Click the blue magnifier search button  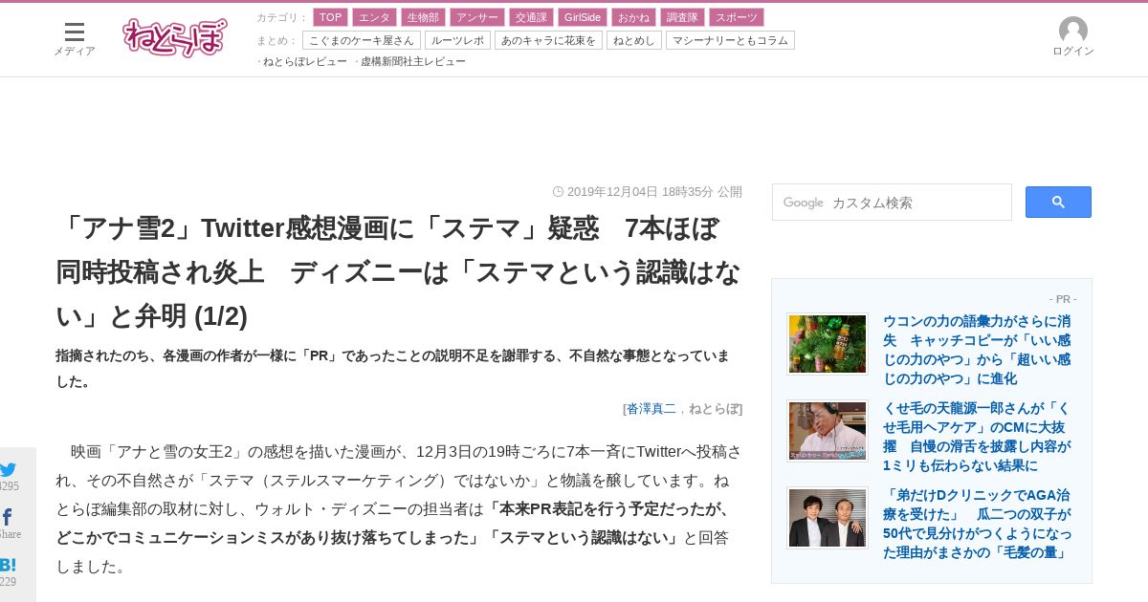click(x=1058, y=202)
